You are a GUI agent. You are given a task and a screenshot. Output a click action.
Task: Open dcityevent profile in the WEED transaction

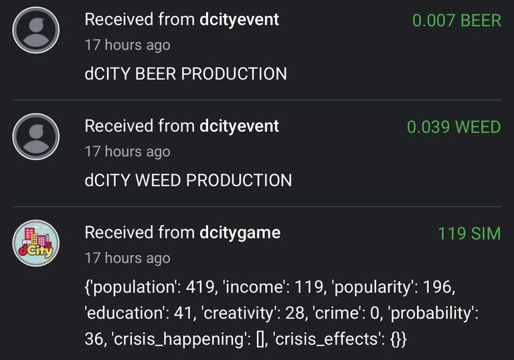240,126
